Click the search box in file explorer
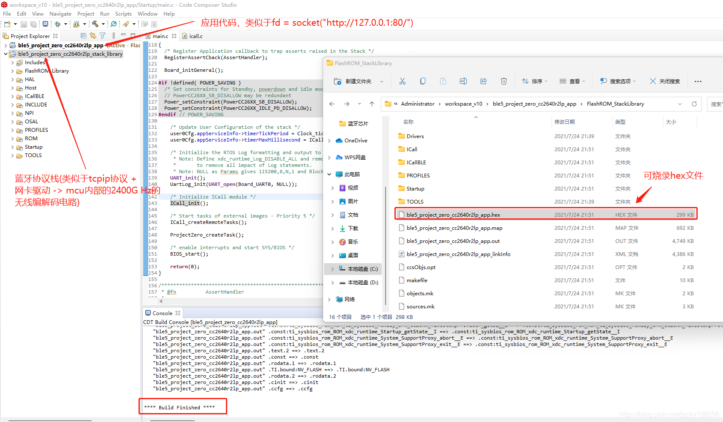Viewport: 723px width, 422px height. [715, 104]
